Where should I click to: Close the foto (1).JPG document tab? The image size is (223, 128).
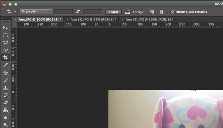[x=67, y=19]
